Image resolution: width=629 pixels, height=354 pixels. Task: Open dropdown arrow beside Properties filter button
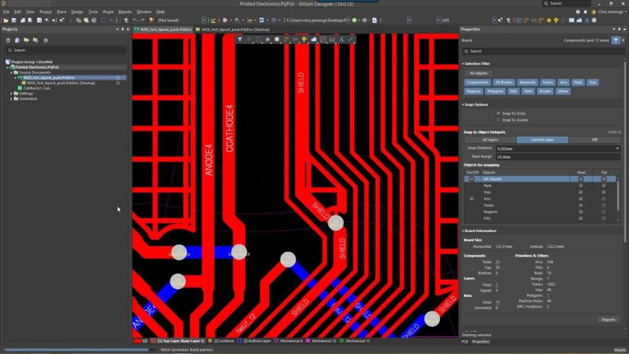click(623, 40)
